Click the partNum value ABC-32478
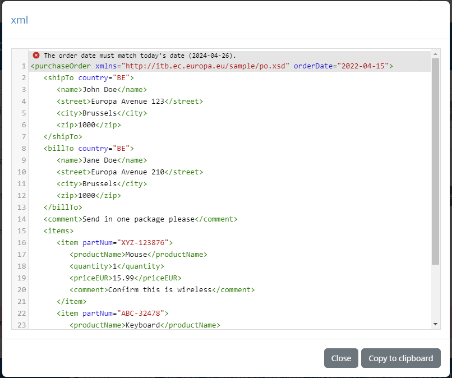Image resolution: width=452 pixels, height=378 pixels. (141, 314)
